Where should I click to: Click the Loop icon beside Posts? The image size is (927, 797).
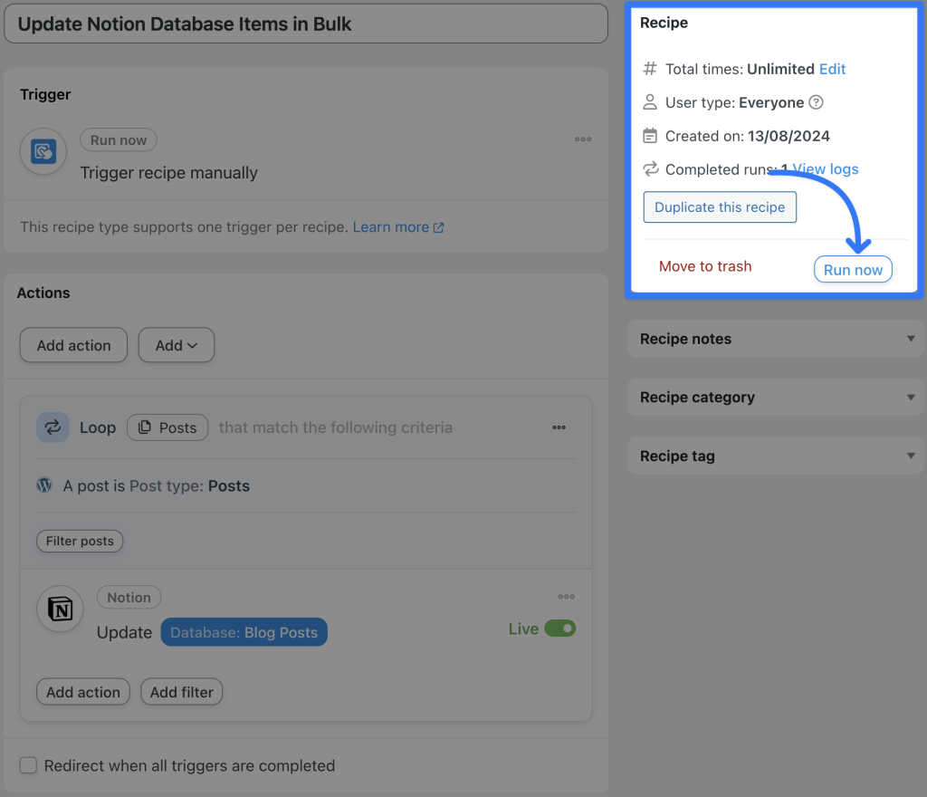[53, 427]
